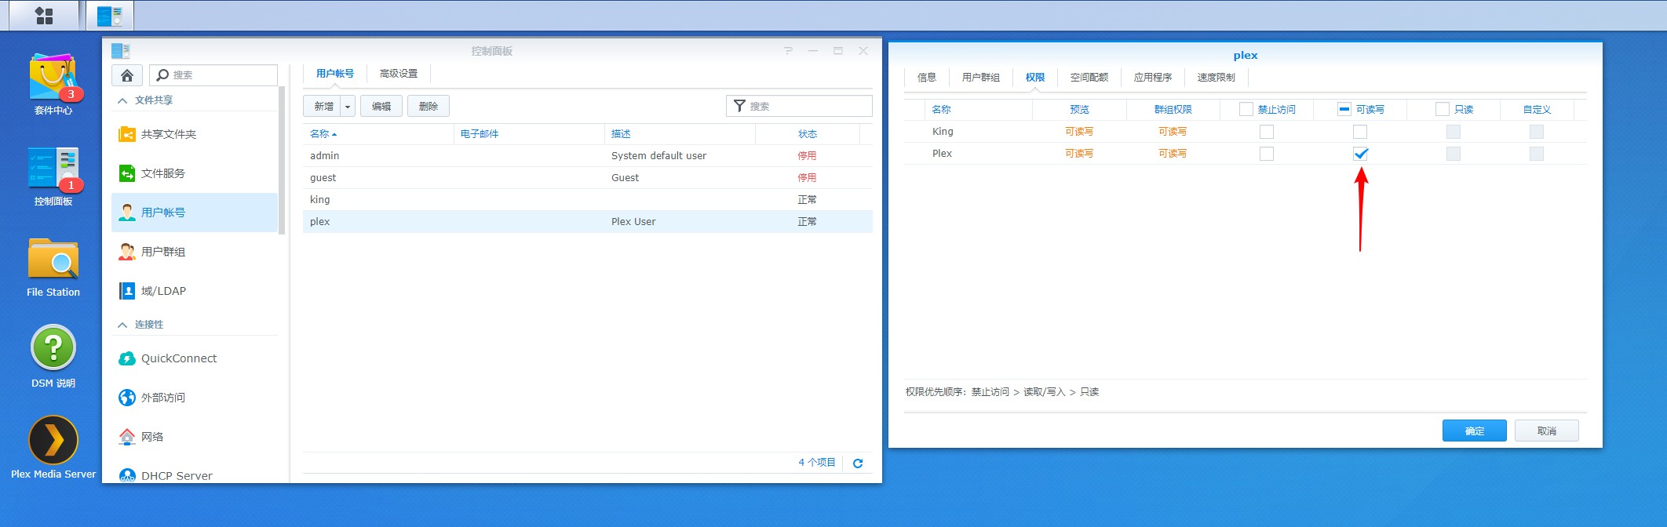Open the Plex Media Server desktop icon
The image size is (1667, 527).
[53, 441]
